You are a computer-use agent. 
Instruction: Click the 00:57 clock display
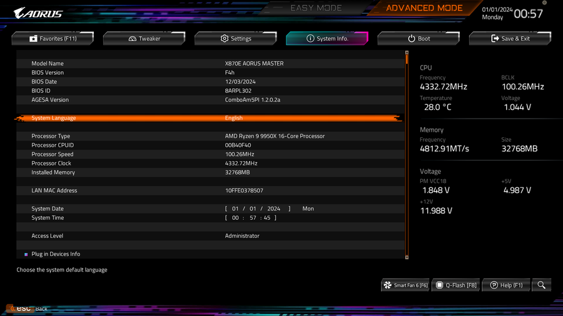click(528, 14)
